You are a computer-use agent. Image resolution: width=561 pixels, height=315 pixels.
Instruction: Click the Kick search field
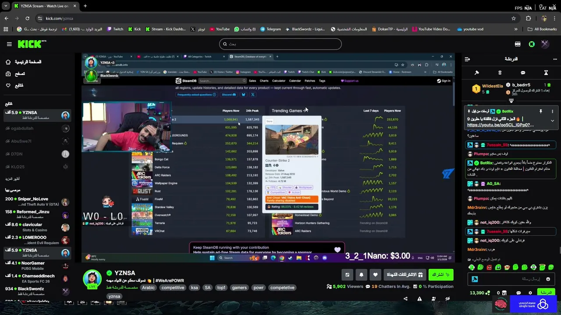pyautogui.click(x=280, y=44)
